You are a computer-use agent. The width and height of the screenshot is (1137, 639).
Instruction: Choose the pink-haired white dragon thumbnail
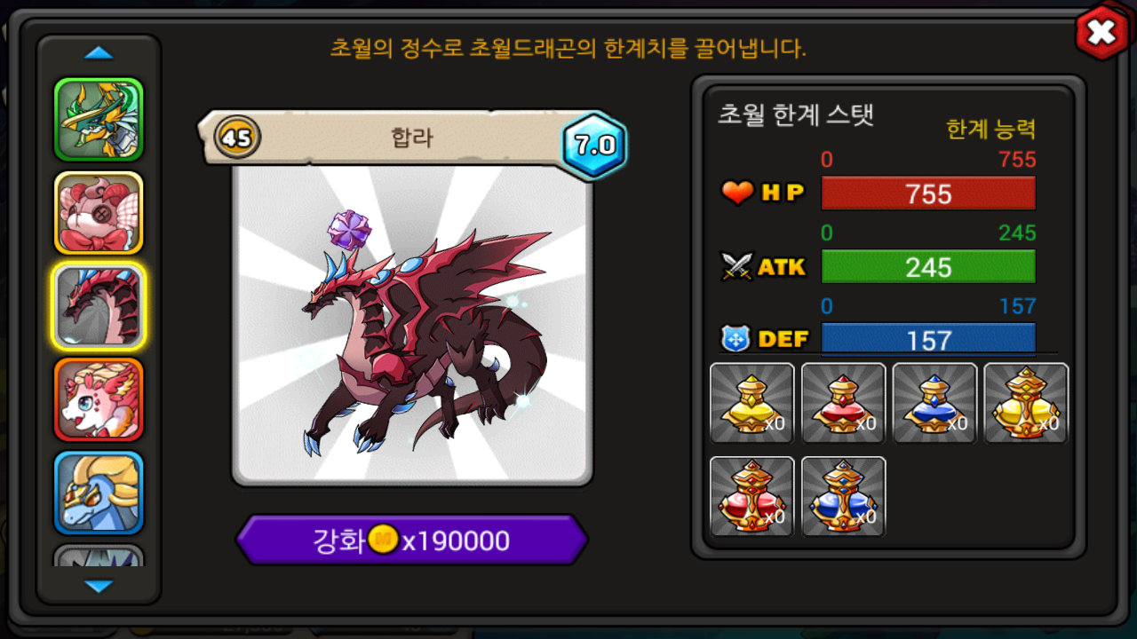tap(99, 399)
